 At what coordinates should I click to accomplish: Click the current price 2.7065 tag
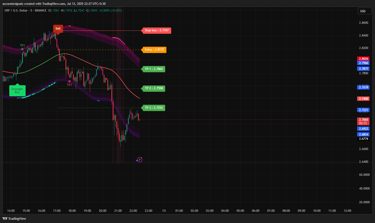(363, 120)
